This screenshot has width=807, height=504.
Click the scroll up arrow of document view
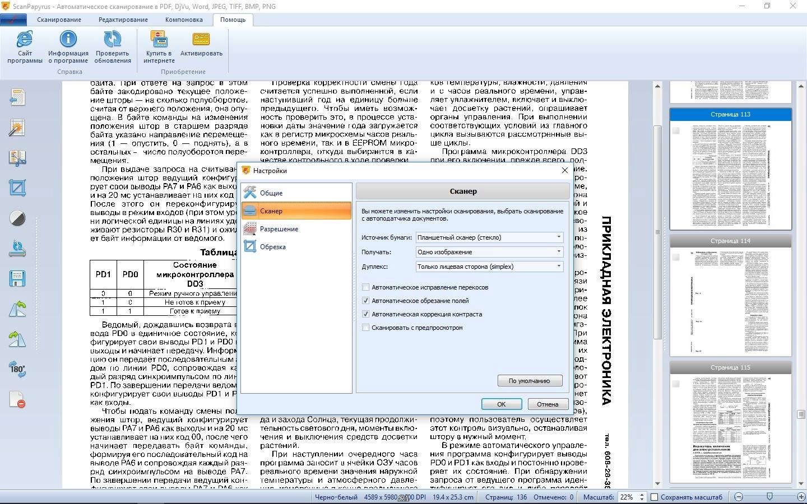tap(658, 86)
